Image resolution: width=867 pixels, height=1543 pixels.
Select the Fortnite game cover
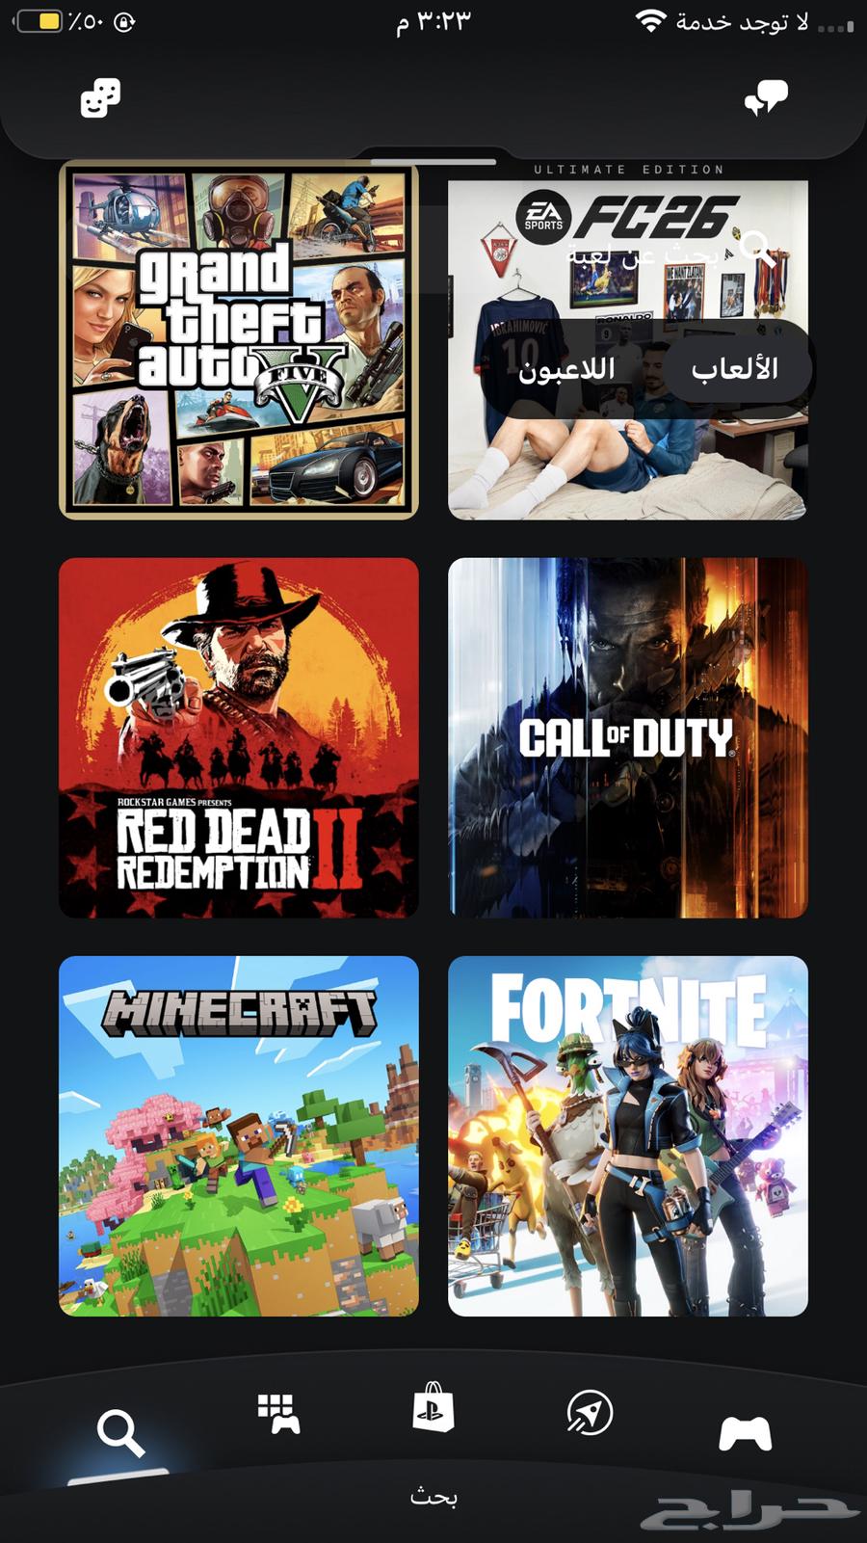coord(628,1136)
